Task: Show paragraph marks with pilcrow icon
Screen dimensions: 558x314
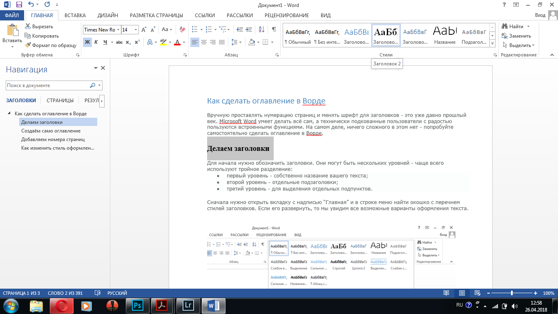Action: click(x=274, y=29)
